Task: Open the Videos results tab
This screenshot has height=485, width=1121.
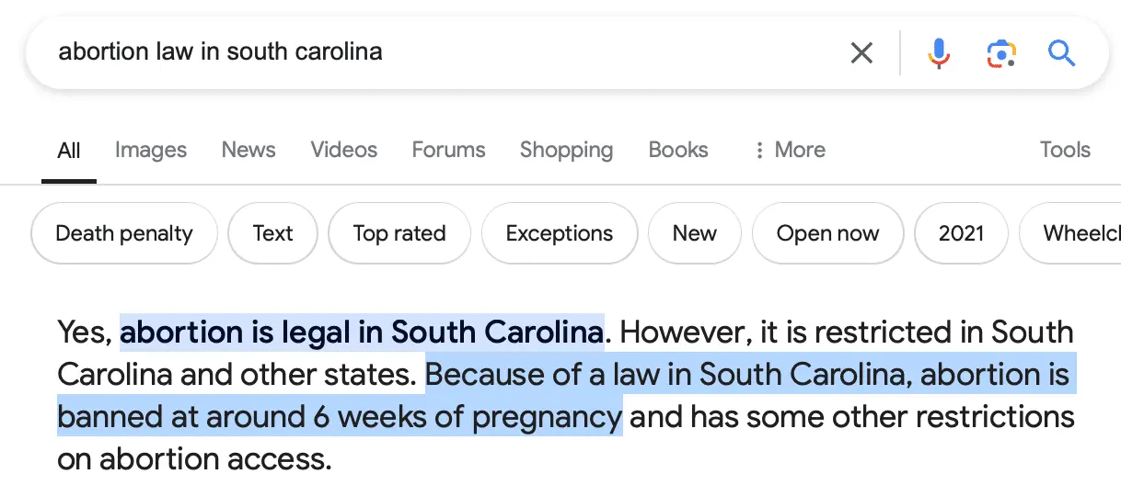Action: pos(344,150)
